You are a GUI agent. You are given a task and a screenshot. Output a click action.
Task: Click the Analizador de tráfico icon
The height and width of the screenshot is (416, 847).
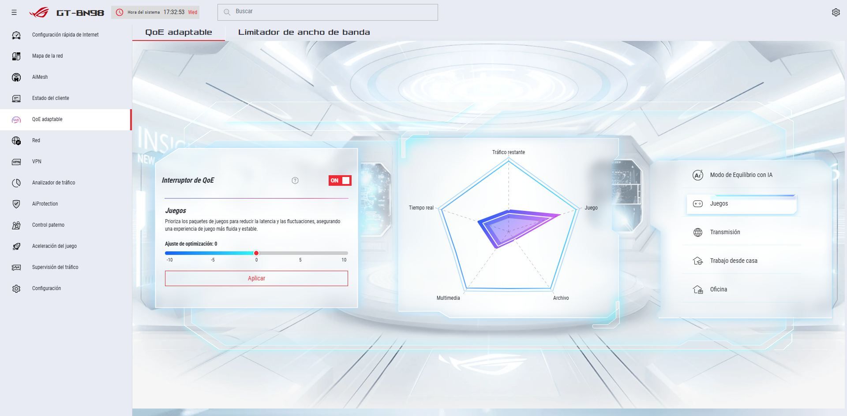pos(16,183)
